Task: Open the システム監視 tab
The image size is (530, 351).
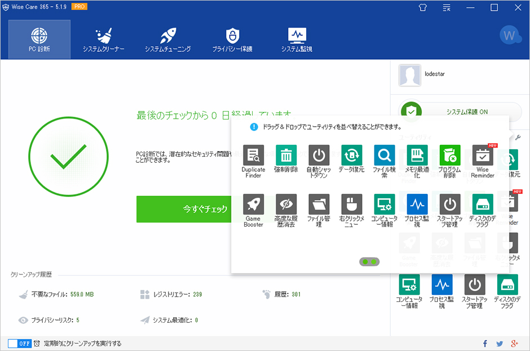Action: pos(297,39)
